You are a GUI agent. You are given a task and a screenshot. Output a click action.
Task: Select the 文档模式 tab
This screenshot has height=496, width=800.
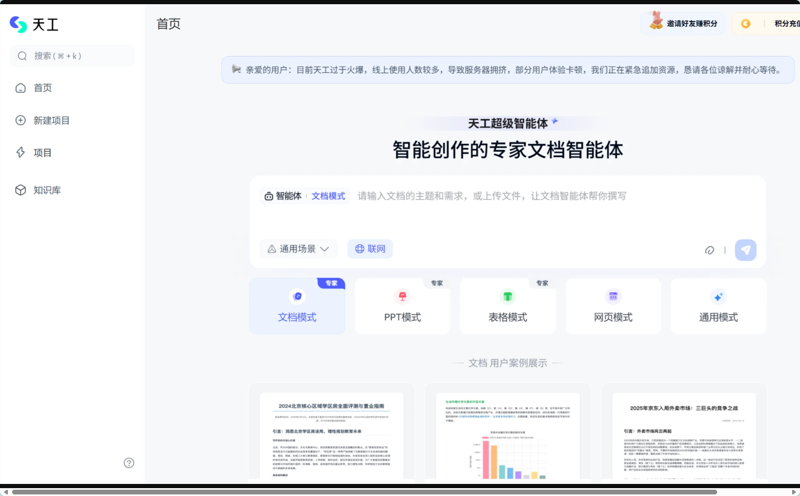coord(297,306)
